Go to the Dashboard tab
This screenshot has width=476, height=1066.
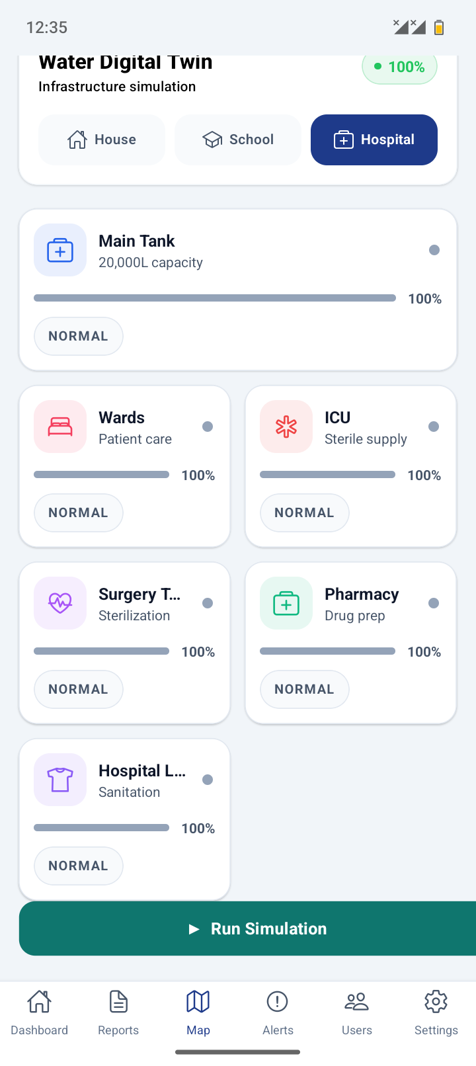coord(40,1013)
